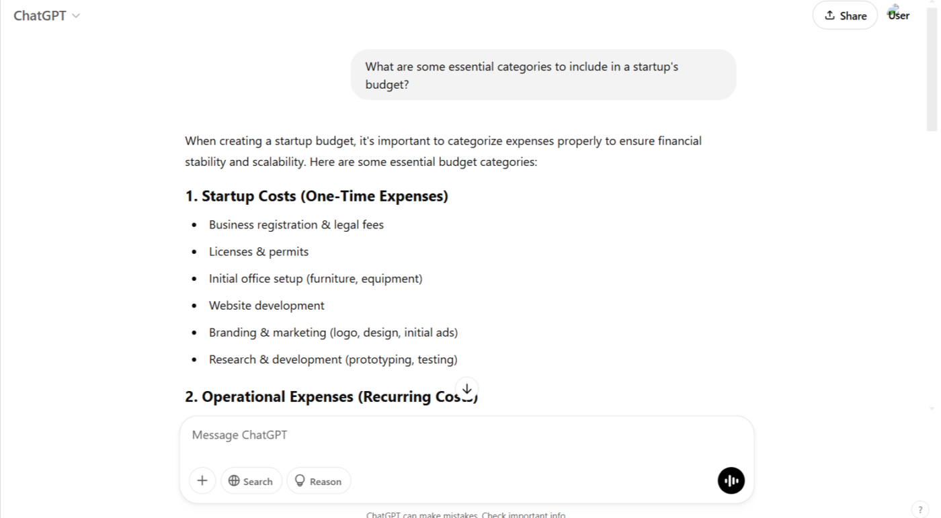
Task: Open the User profile avatar menu
Action: (898, 15)
